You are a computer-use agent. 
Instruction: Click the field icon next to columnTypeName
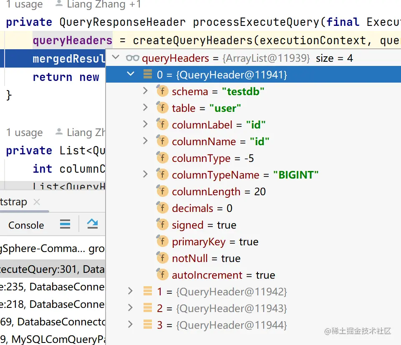click(162, 175)
